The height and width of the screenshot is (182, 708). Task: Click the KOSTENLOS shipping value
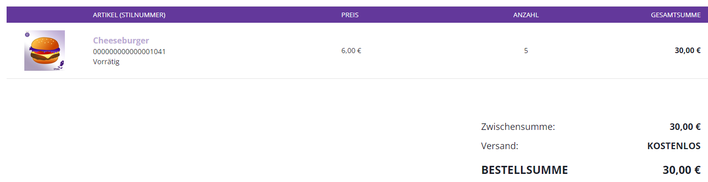tap(674, 146)
